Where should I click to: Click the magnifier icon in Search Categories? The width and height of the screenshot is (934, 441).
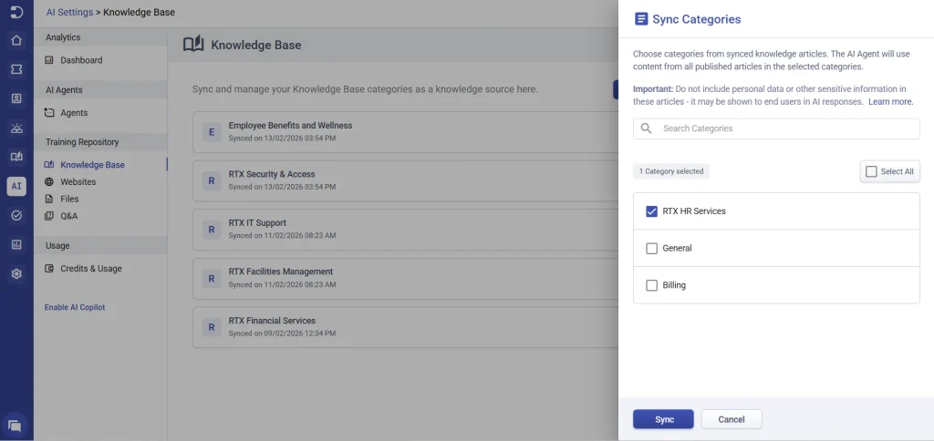(x=646, y=128)
